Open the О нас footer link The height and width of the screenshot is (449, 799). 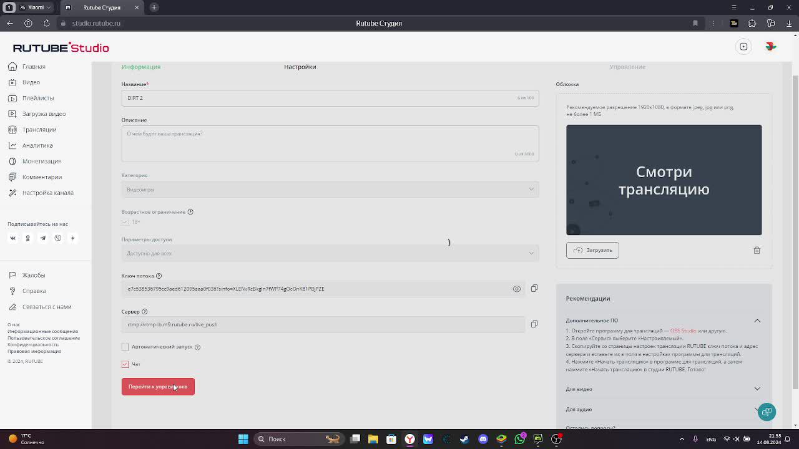(14, 325)
